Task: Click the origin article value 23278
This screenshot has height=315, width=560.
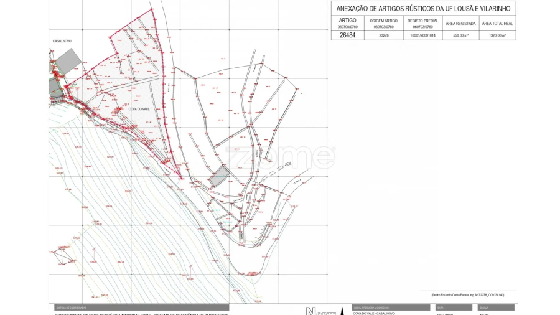Action: [383, 35]
